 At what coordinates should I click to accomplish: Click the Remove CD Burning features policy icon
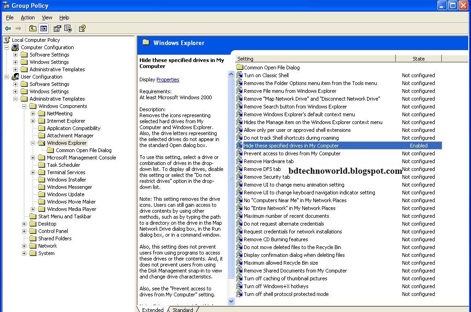point(239,239)
